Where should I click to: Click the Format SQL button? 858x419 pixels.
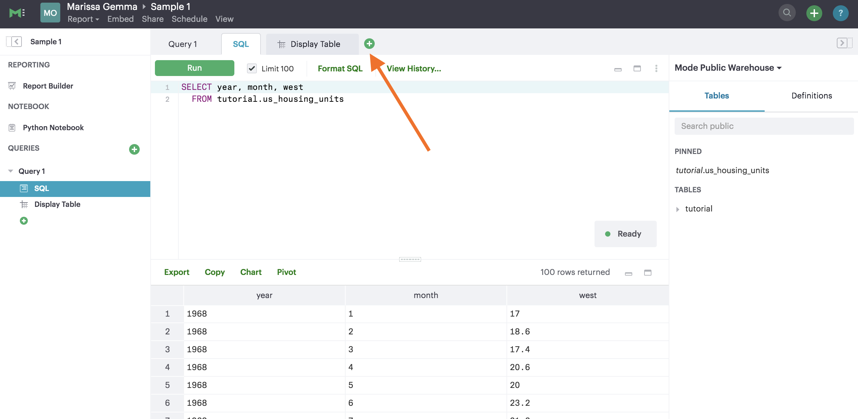340,68
